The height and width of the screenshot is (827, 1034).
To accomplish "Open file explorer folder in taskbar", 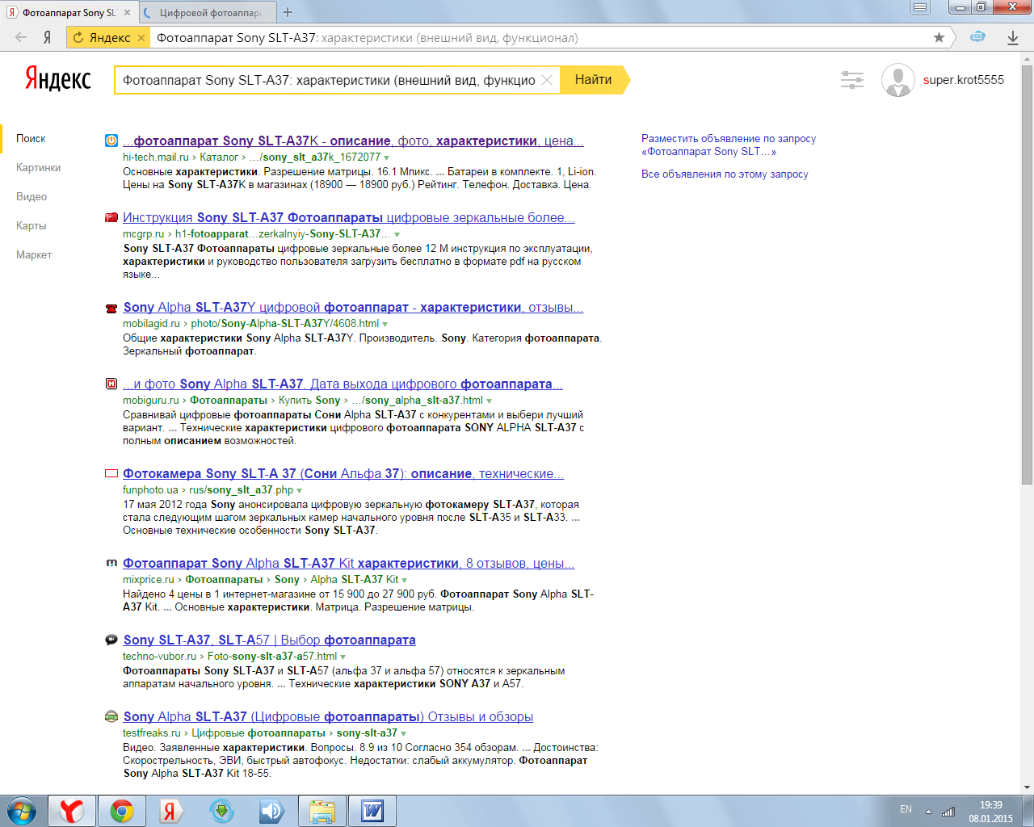I will 322,810.
